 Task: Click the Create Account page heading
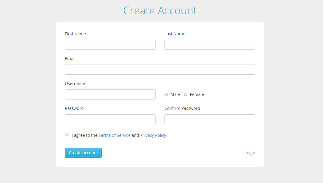coord(160,11)
